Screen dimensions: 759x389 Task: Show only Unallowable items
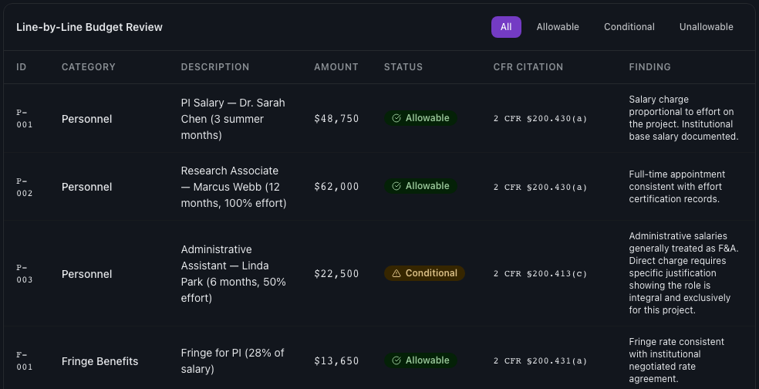pyautogui.click(x=706, y=27)
